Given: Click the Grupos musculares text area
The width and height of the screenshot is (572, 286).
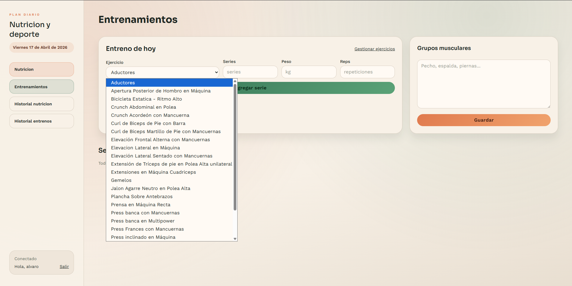Looking at the screenshot, I should [x=484, y=84].
